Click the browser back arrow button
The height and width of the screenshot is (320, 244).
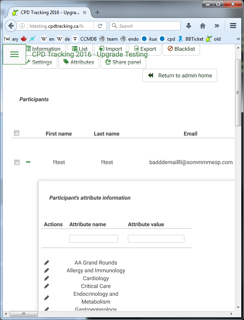pyautogui.click(x=11, y=26)
